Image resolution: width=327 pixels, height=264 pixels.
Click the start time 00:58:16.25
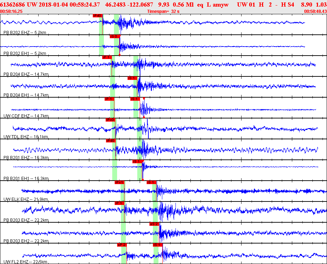[x=11, y=11]
